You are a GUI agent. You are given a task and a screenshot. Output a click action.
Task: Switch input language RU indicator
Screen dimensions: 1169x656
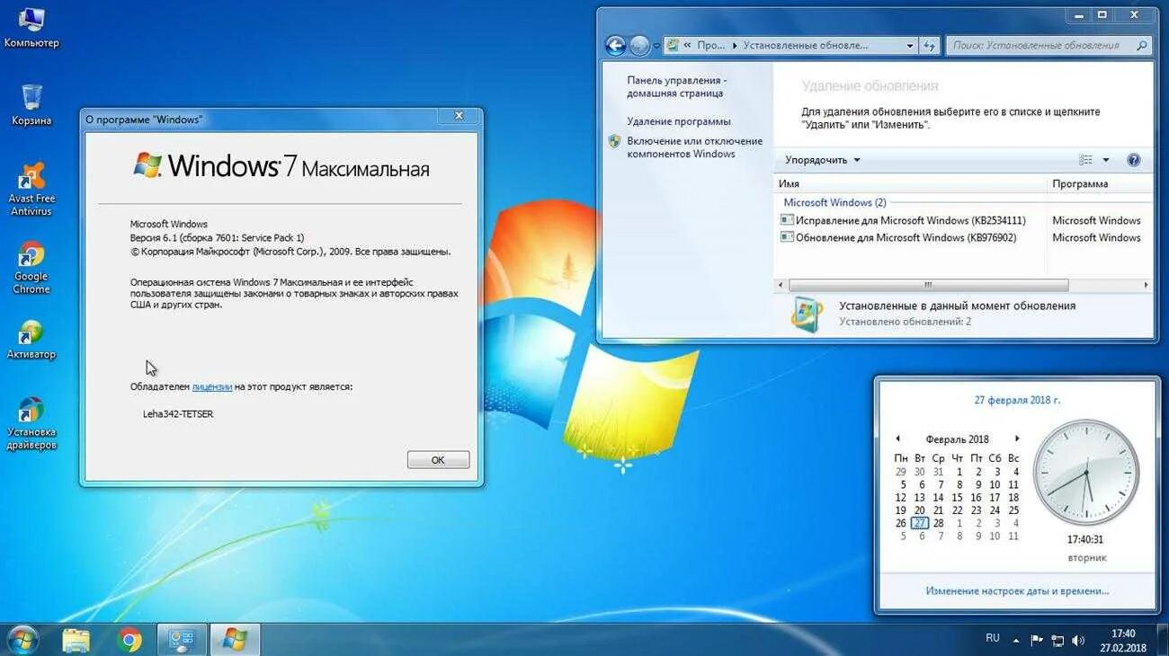tap(992, 638)
